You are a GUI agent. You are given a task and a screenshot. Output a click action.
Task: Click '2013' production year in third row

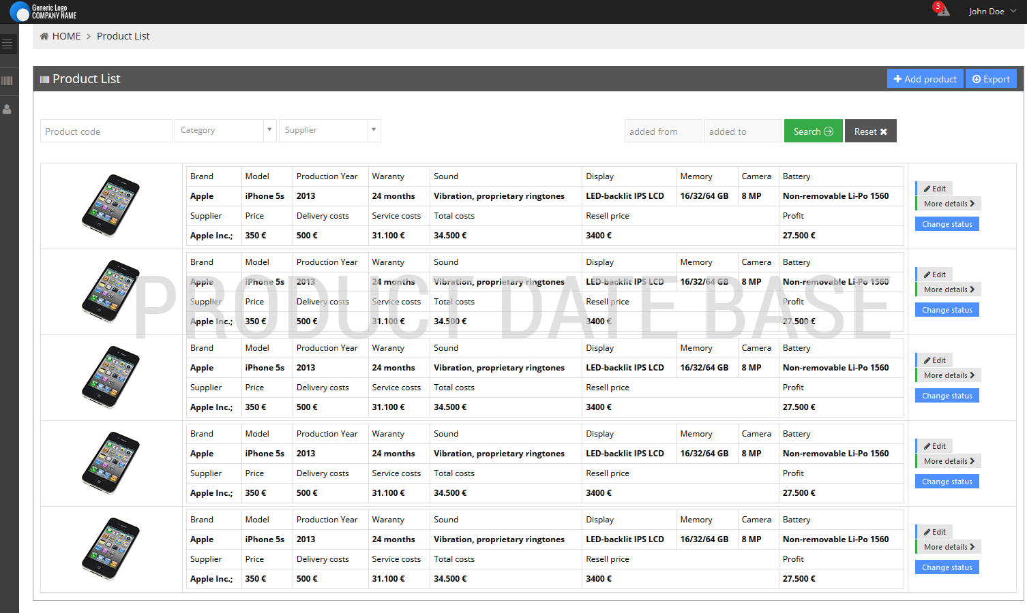point(306,368)
